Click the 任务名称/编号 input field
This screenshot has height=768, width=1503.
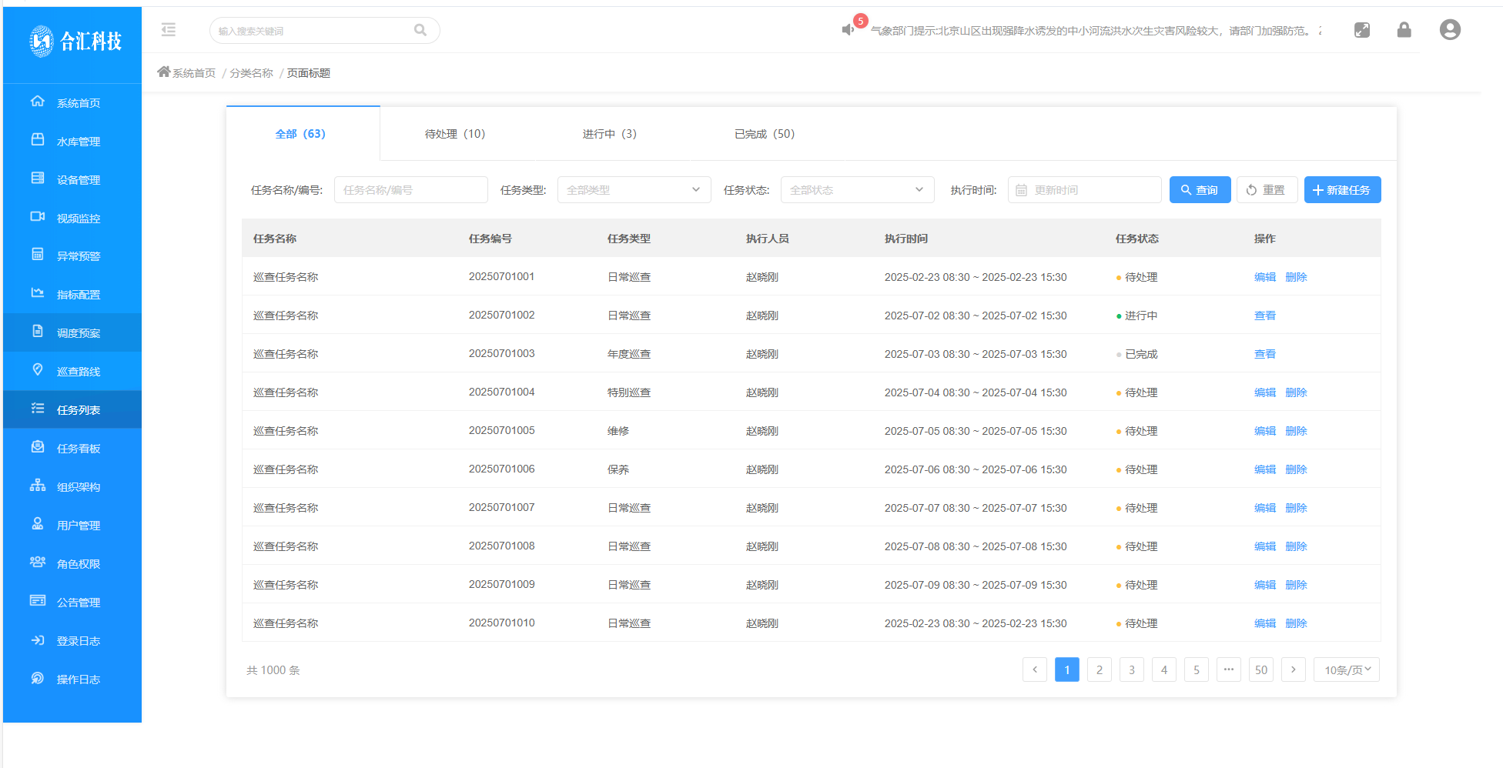(410, 190)
